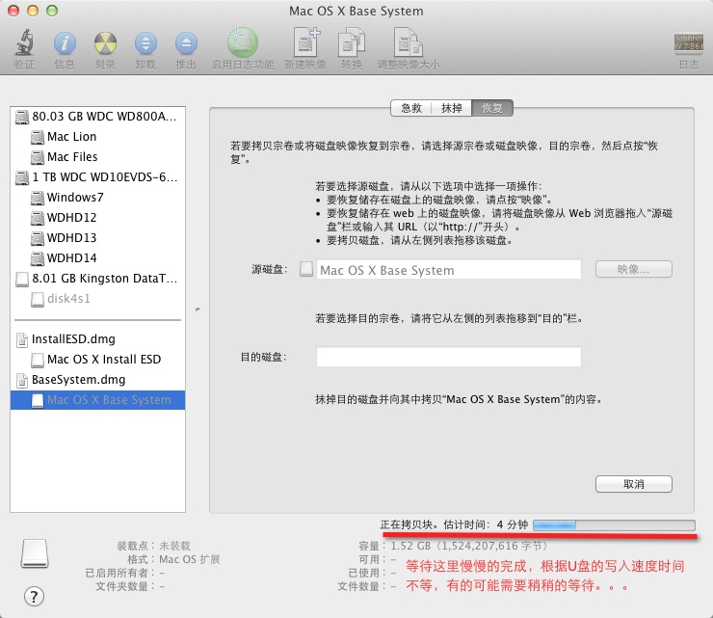Screen dimensions: 713x618
Task: Select the WDHD14 volume
Action: pos(97,258)
